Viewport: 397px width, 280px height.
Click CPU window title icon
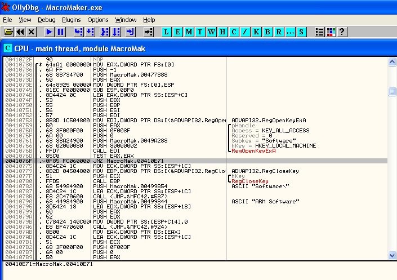pyautogui.click(x=8, y=48)
